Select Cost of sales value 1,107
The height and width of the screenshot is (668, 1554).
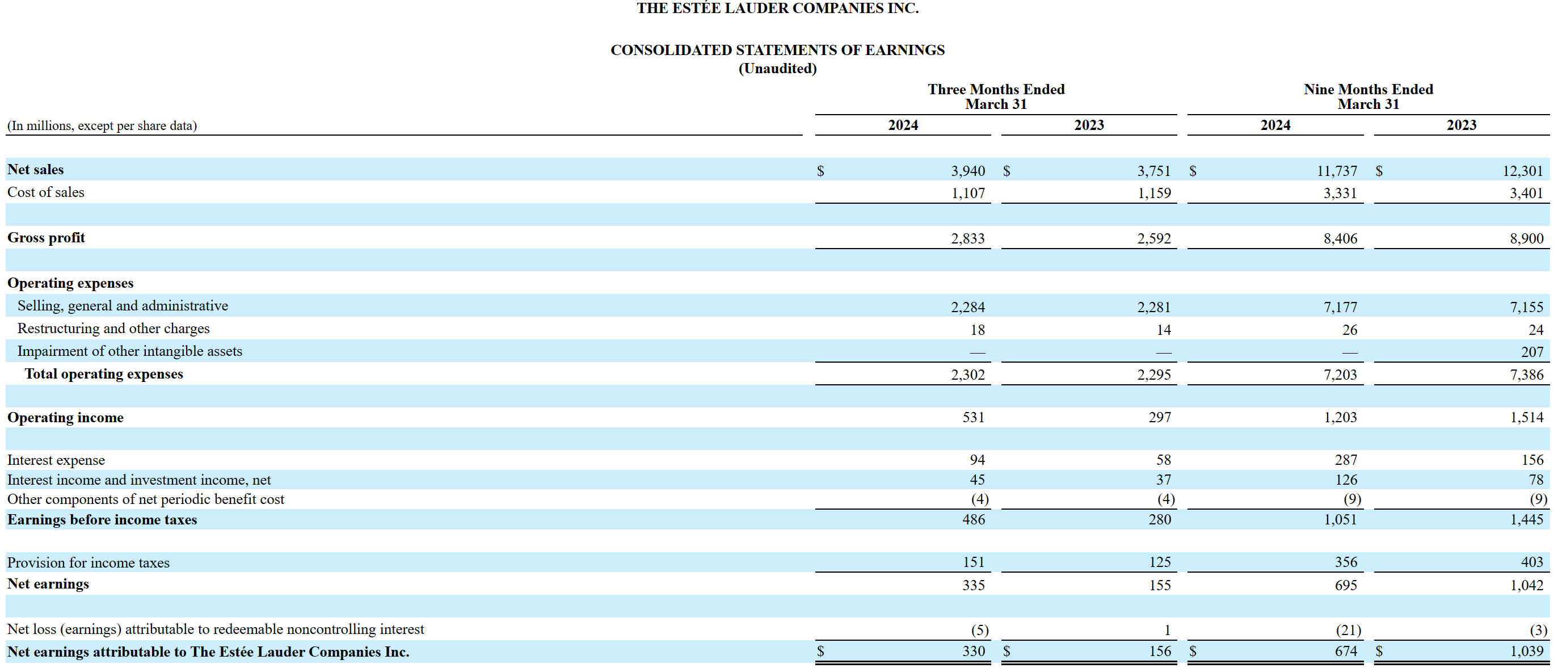click(x=967, y=194)
